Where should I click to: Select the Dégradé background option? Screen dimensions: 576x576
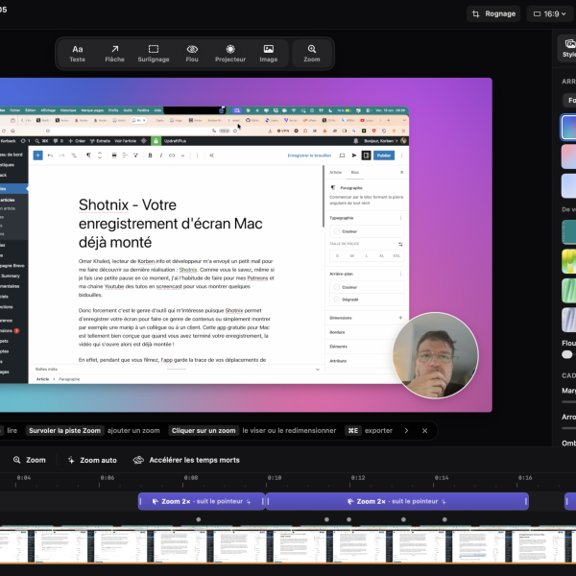tap(367, 300)
